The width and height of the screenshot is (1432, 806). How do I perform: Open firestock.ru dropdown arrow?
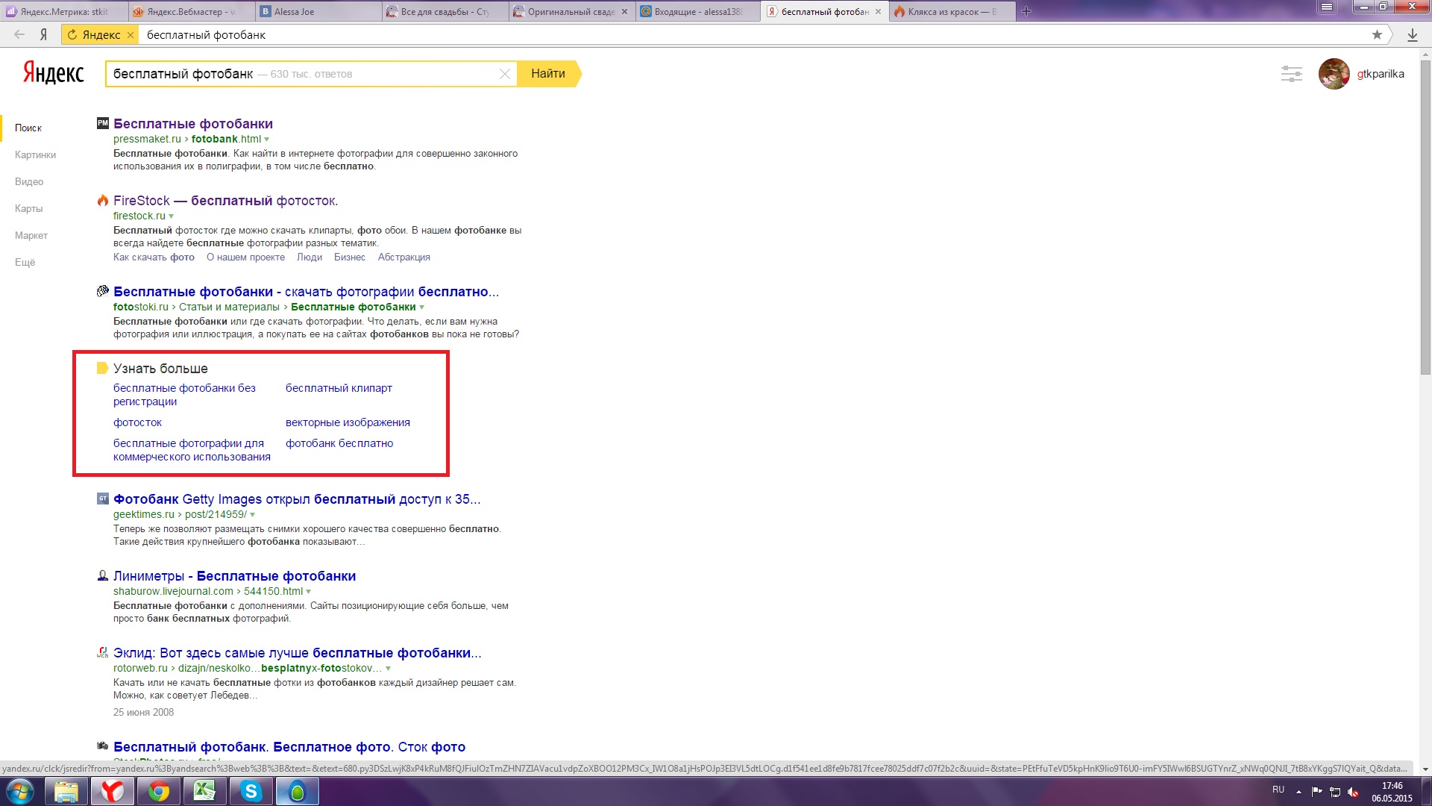pyautogui.click(x=172, y=216)
